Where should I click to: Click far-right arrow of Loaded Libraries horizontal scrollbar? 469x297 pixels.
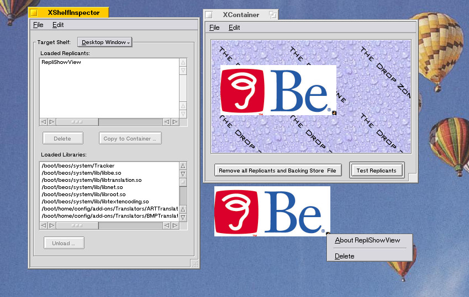(175, 226)
